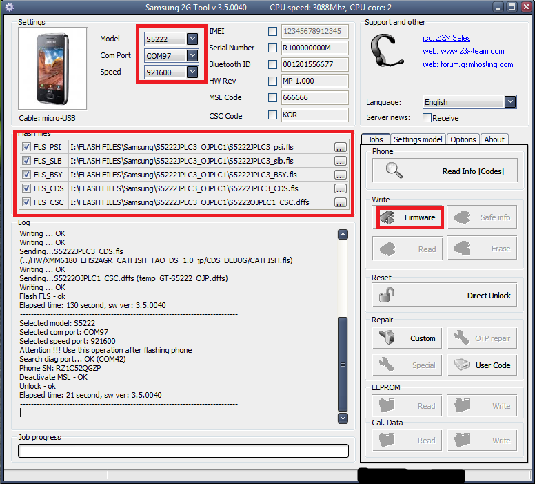Click the S5222 phone image
The width and height of the screenshot is (535, 484).
(x=52, y=69)
